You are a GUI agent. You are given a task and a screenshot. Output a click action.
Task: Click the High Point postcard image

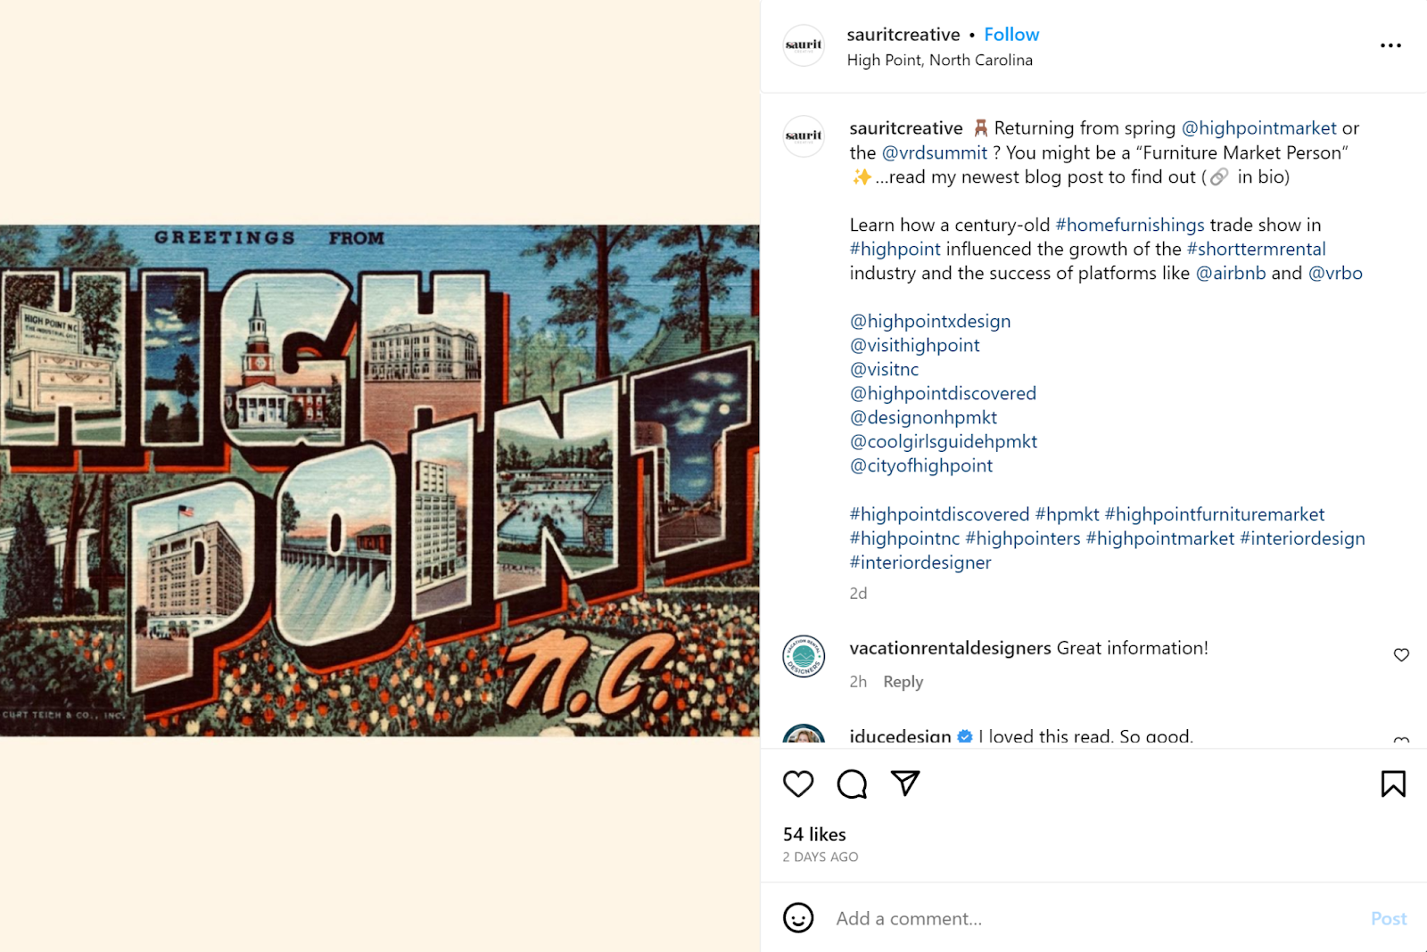pyautogui.click(x=380, y=480)
